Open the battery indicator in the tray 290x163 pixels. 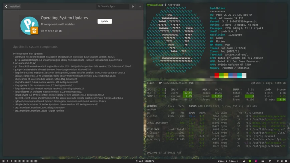pyautogui.click(x=286, y=161)
